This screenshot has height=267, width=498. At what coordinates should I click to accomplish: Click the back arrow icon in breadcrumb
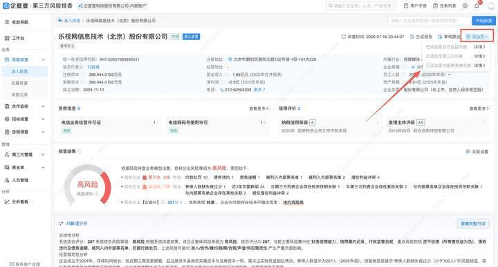(x=60, y=20)
